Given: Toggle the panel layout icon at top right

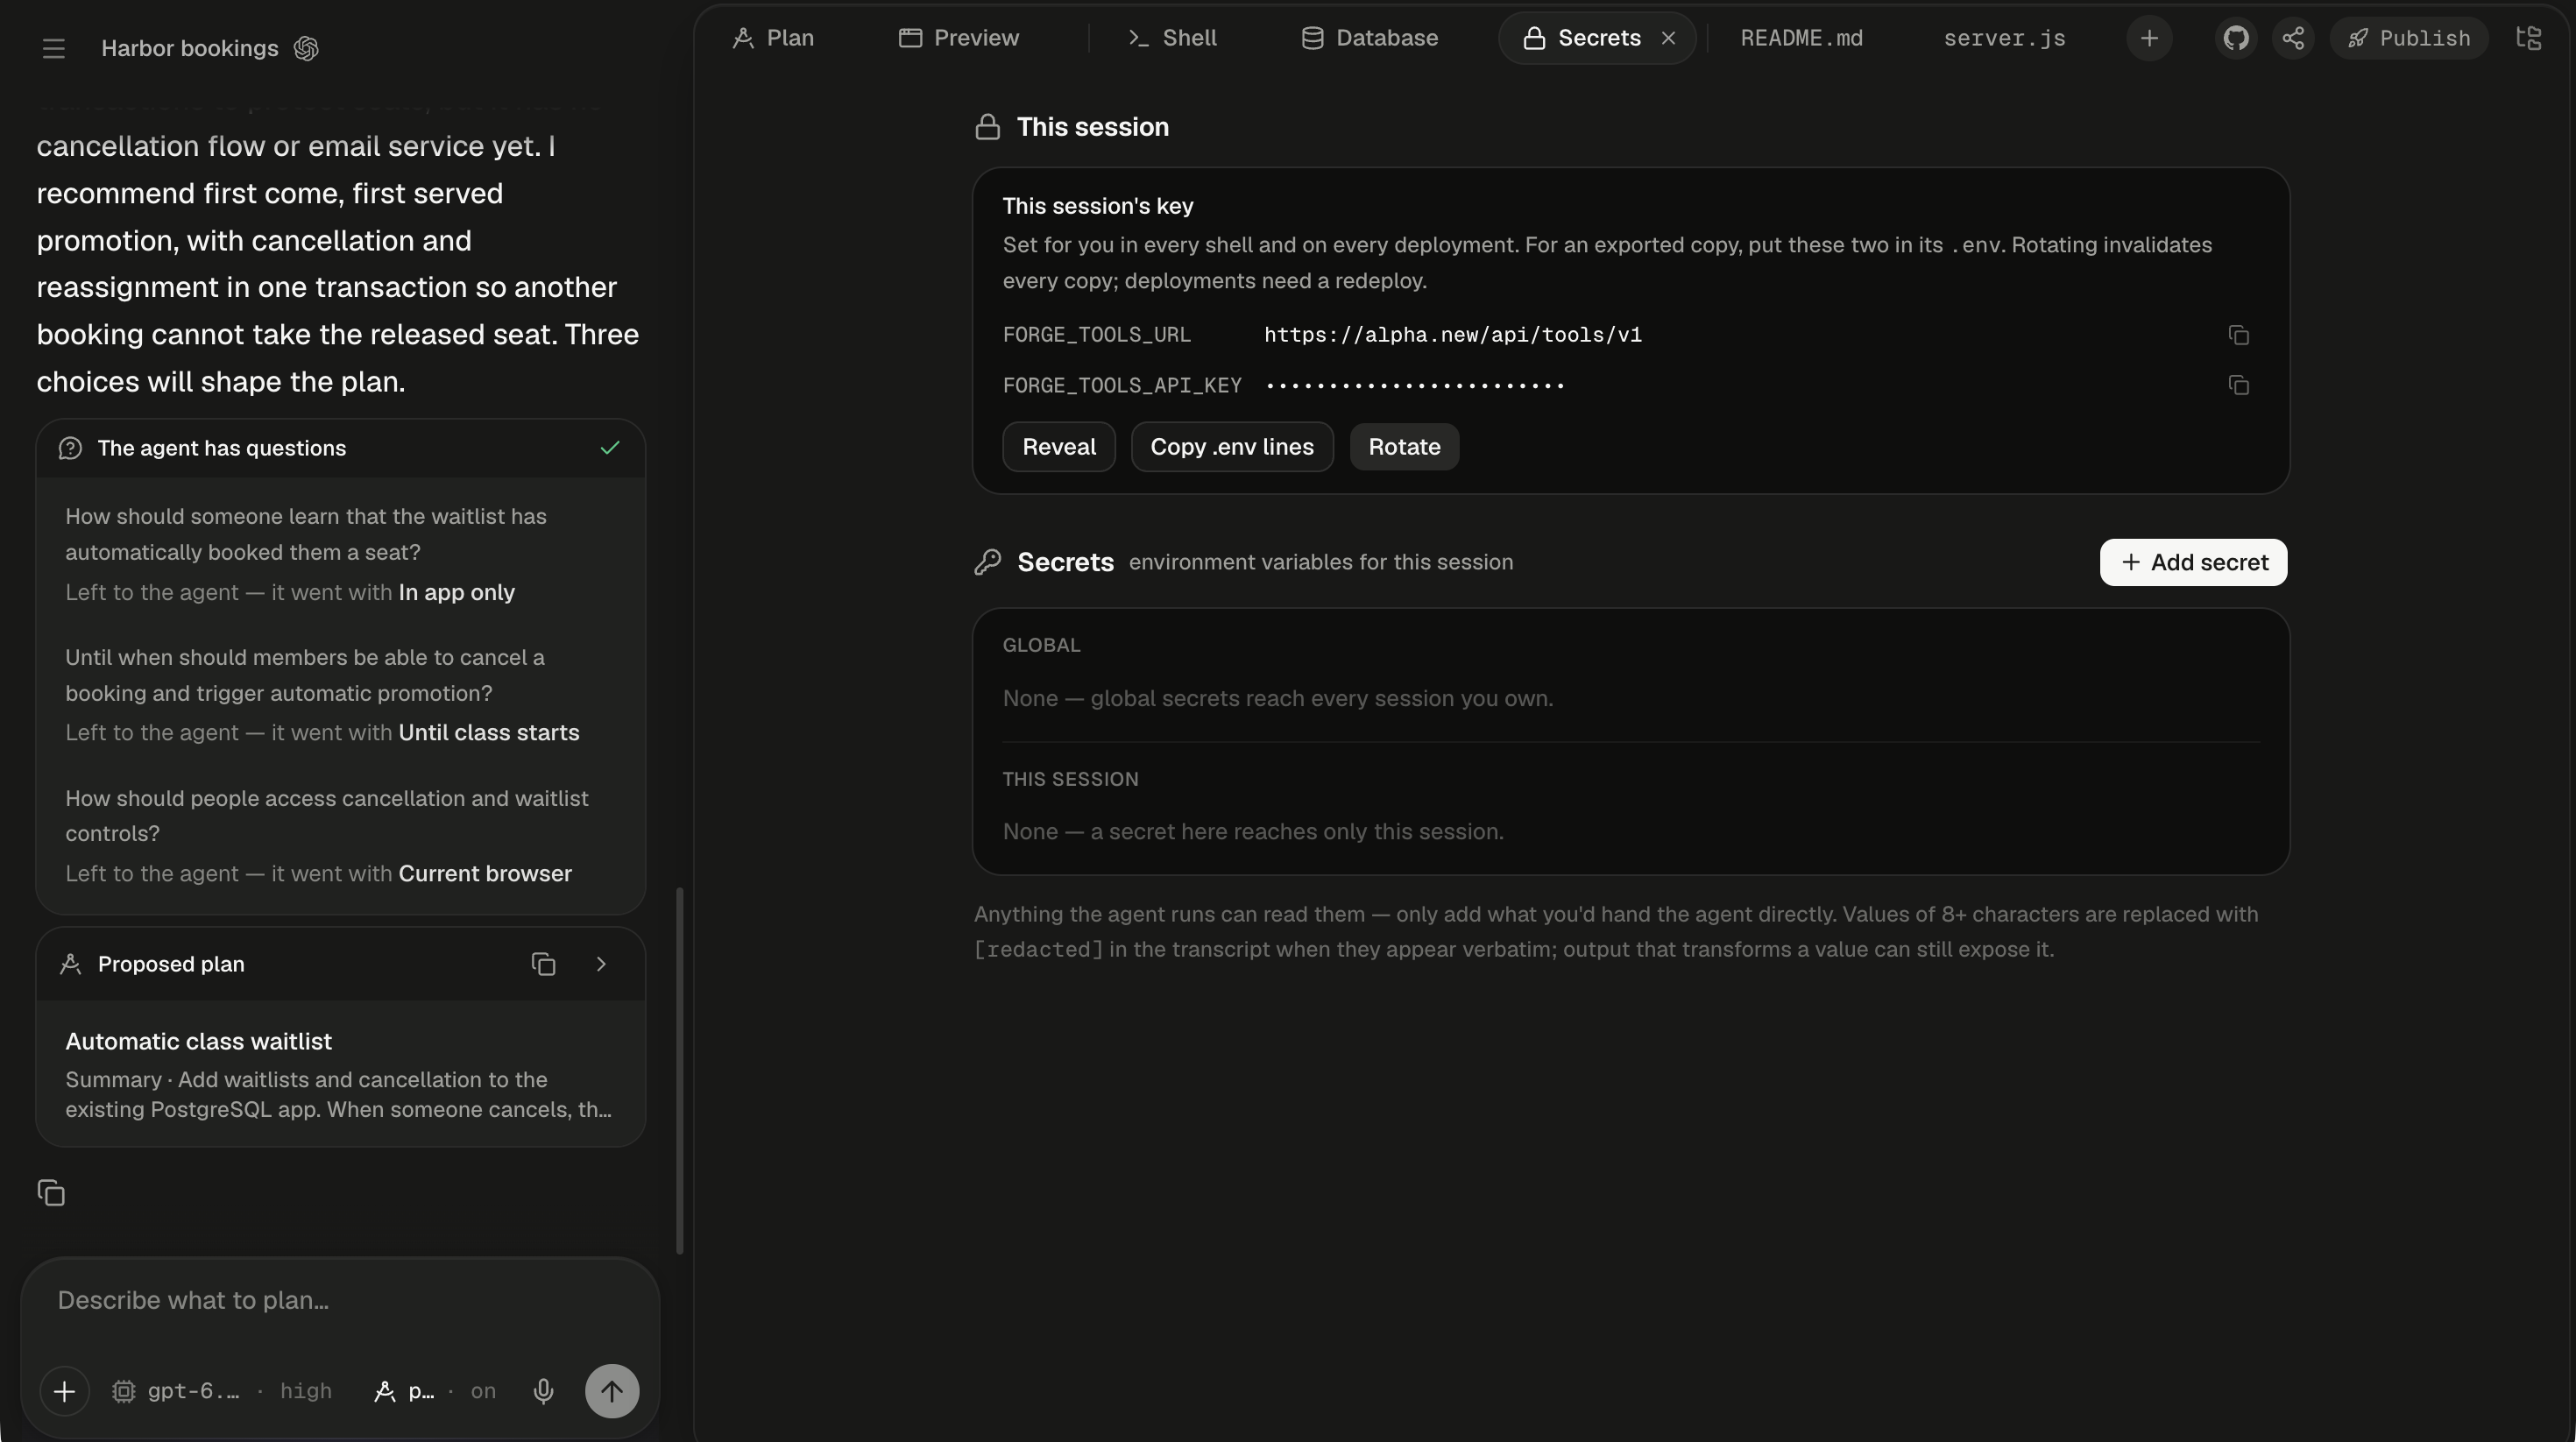Looking at the screenshot, I should point(2529,38).
